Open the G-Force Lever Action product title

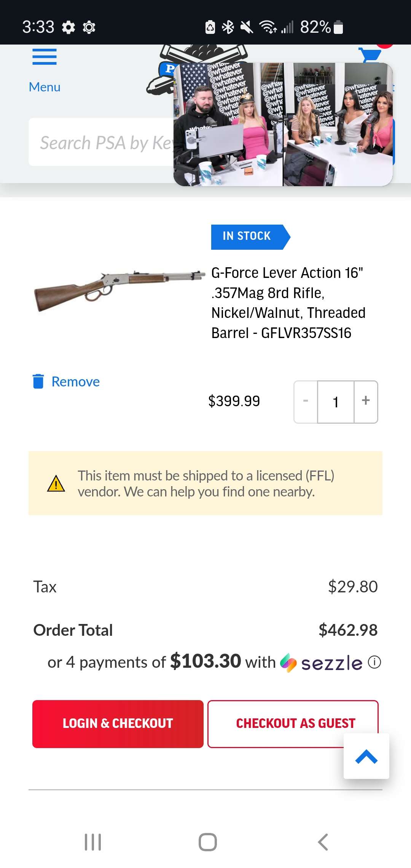(x=288, y=303)
